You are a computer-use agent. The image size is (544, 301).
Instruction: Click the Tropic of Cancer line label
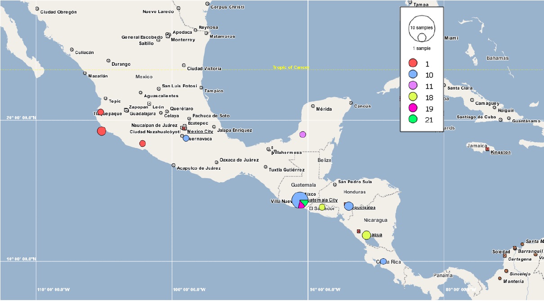point(291,67)
